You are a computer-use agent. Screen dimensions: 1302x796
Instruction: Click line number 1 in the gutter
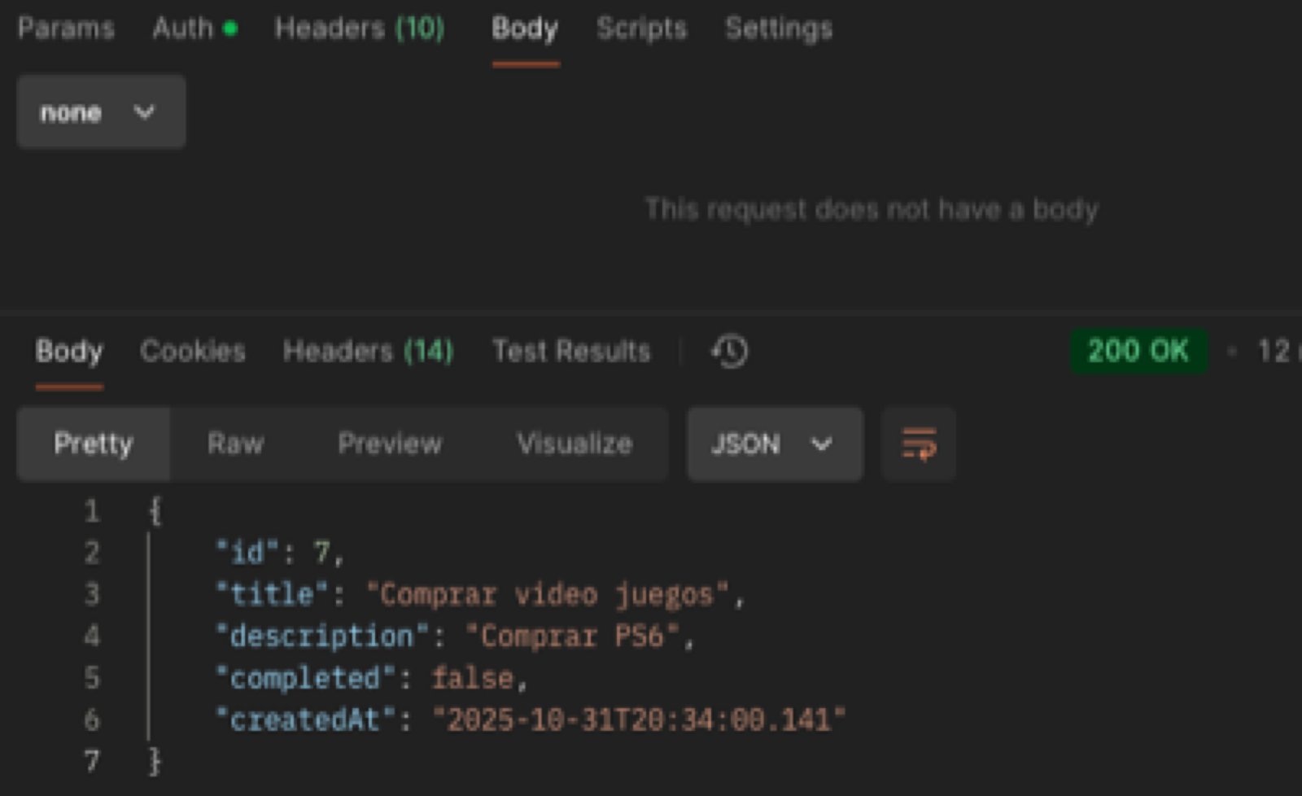92,511
